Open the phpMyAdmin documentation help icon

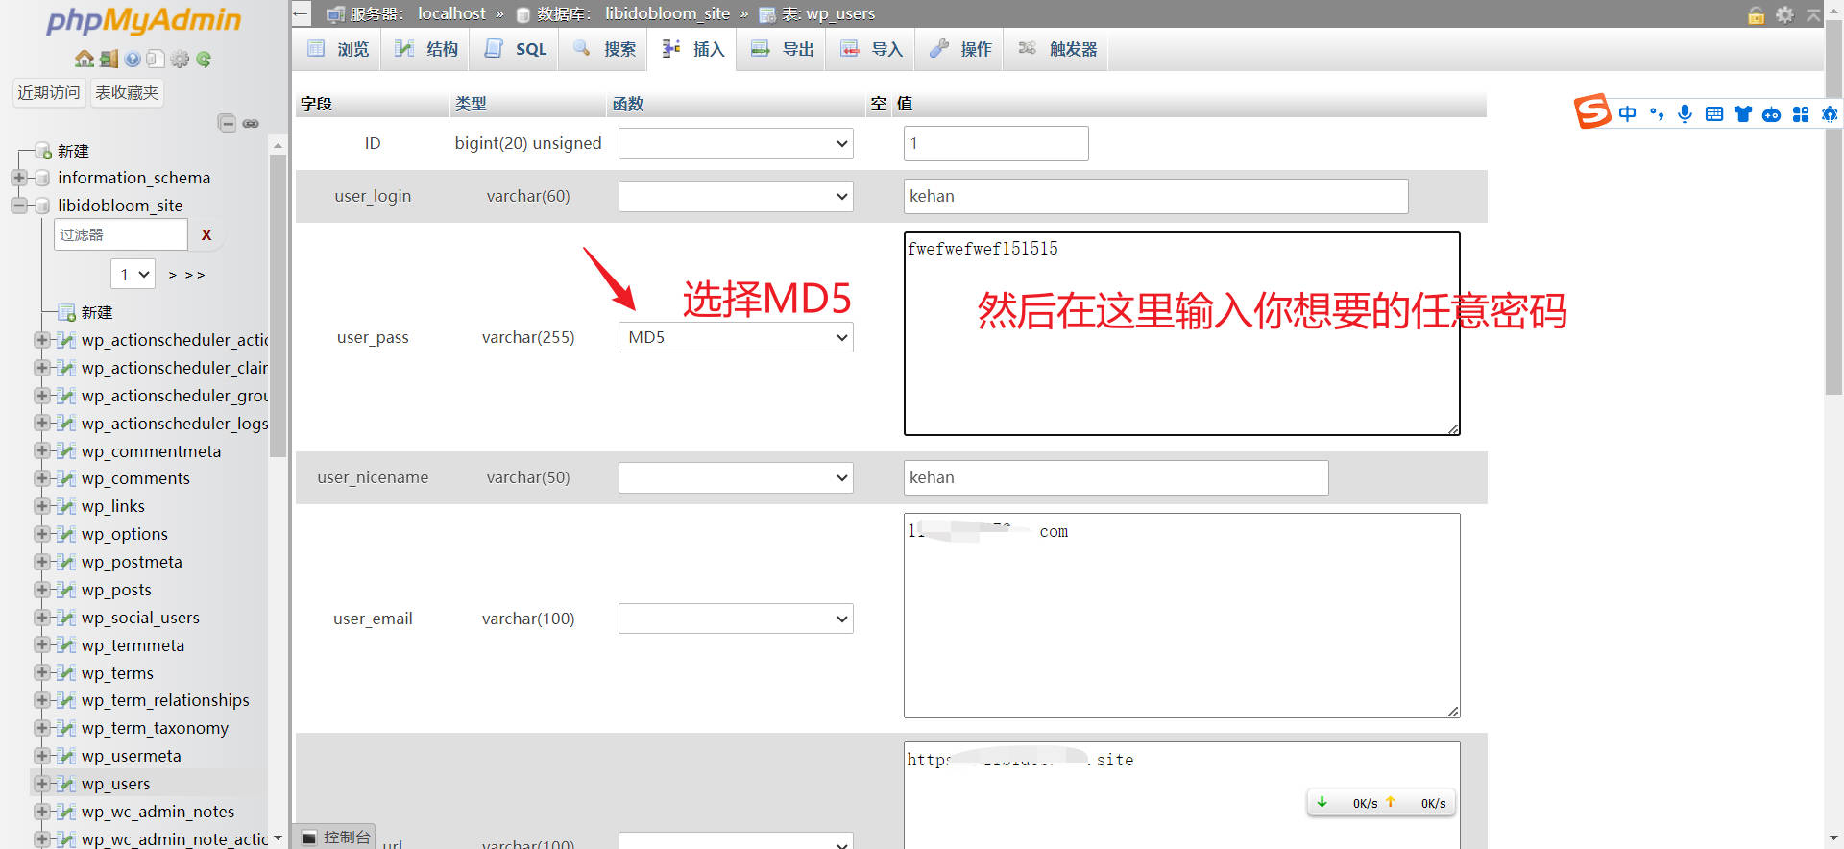[x=133, y=60]
